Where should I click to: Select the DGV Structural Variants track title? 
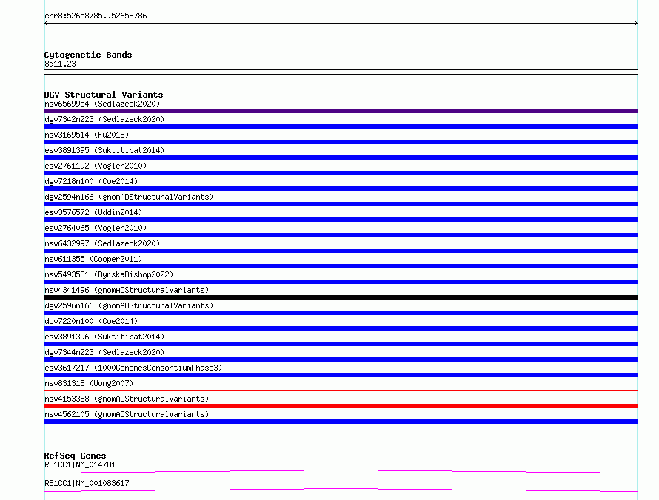[x=104, y=95]
